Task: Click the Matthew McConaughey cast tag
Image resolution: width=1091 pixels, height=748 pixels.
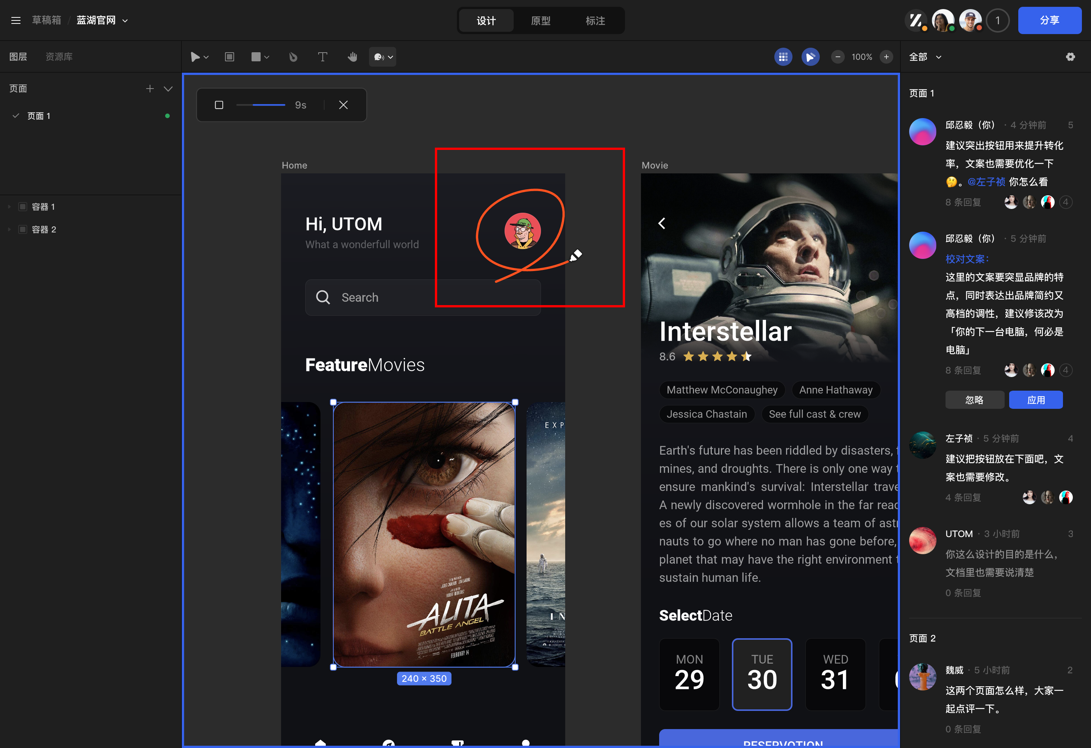Action: tap(722, 390)
